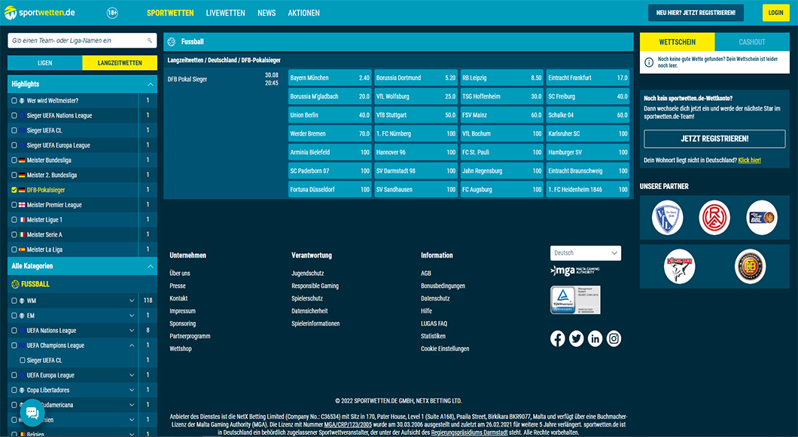Screen dimensions: 798x437
Task: Open the VfL Bochum partner logo
Action: coord(667,218)
